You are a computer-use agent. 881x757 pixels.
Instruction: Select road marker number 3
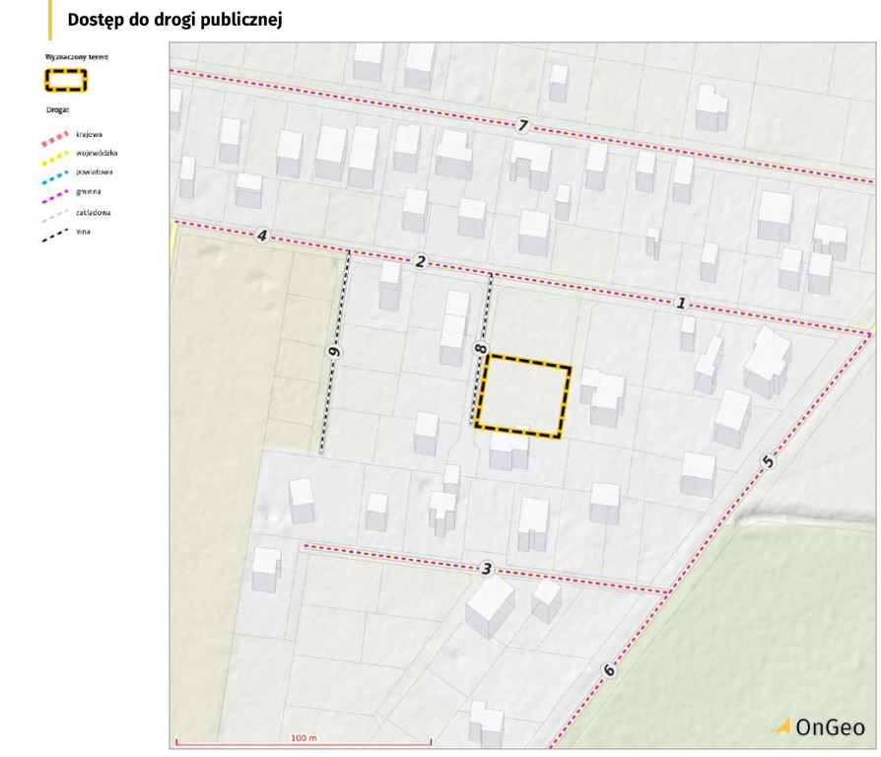pyautogui.click(x=486, y=569)
